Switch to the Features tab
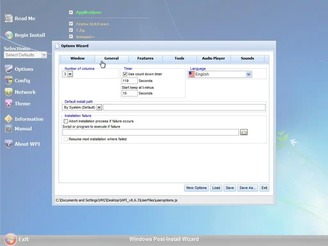 point(145,58)
